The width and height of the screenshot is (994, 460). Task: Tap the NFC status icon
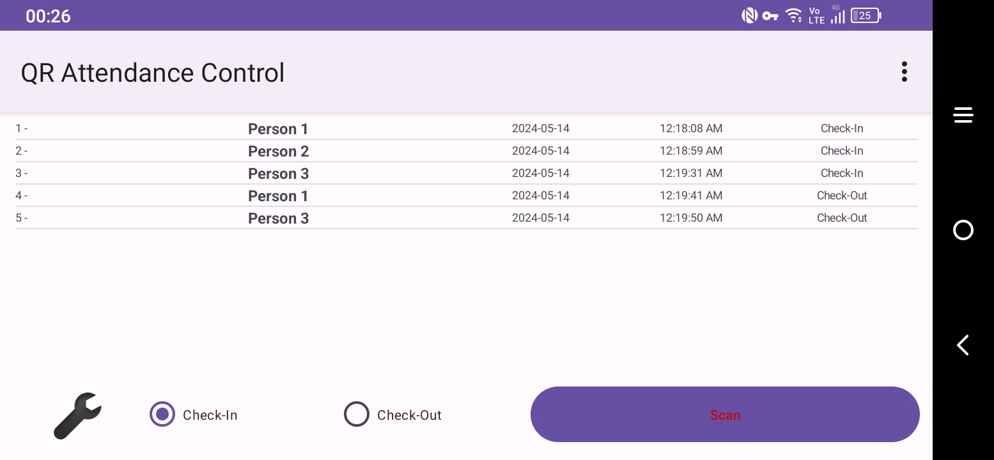[x=749, y=16]
